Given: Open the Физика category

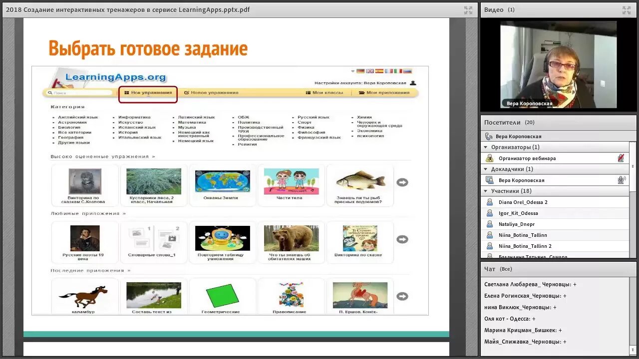Looking at the screenshot, I should point(306,127).
